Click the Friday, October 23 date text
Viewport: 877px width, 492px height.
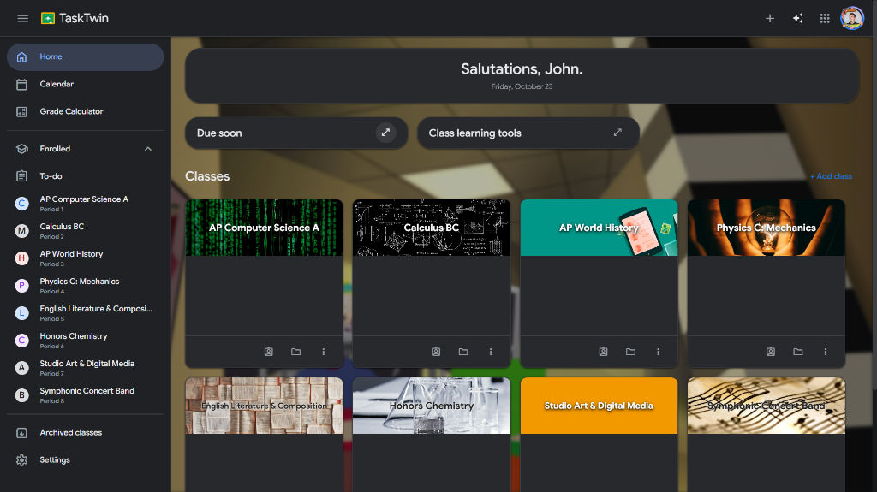[x=522, y=86]
